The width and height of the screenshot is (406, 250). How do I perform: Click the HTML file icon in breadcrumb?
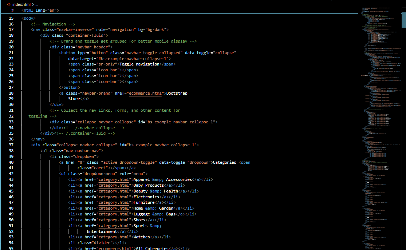(9, 4)
